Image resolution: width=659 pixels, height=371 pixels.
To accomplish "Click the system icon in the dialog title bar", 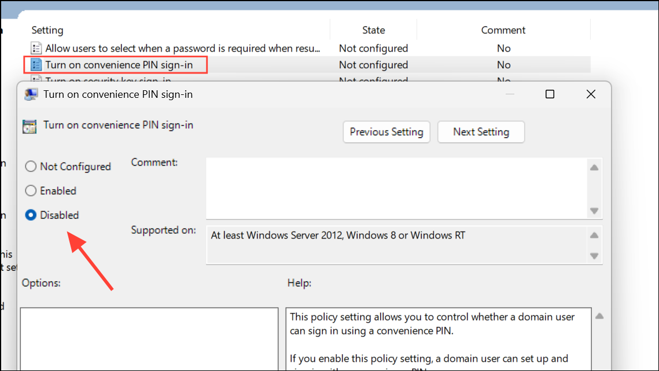I will coord(31,94).
